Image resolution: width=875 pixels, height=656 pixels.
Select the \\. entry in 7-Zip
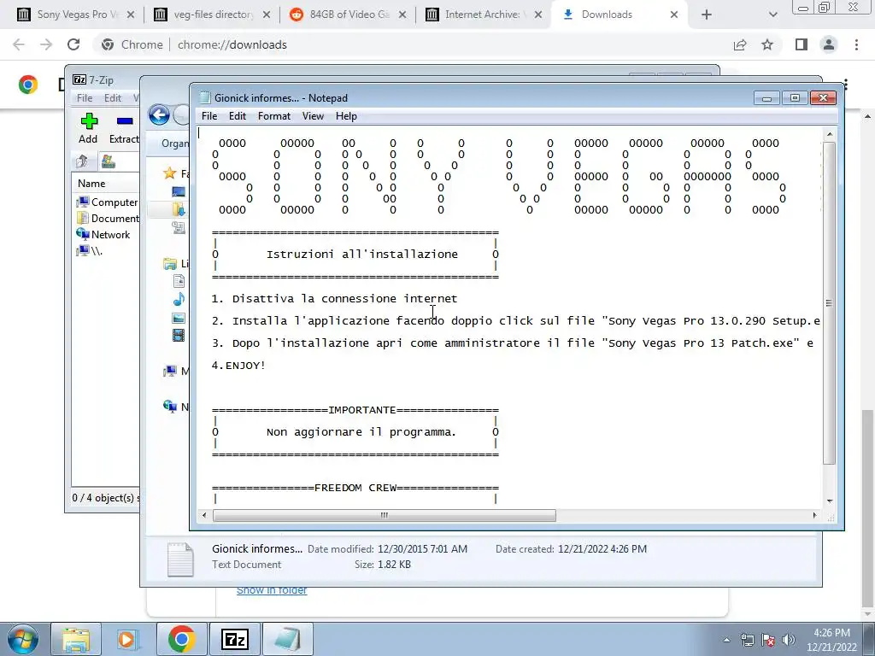(x=89, y=250)
